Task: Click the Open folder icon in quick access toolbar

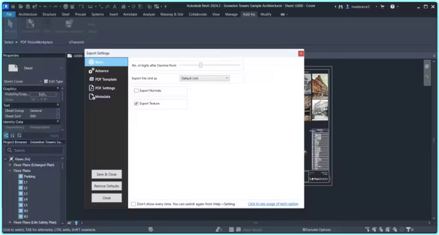Action: 21,6
